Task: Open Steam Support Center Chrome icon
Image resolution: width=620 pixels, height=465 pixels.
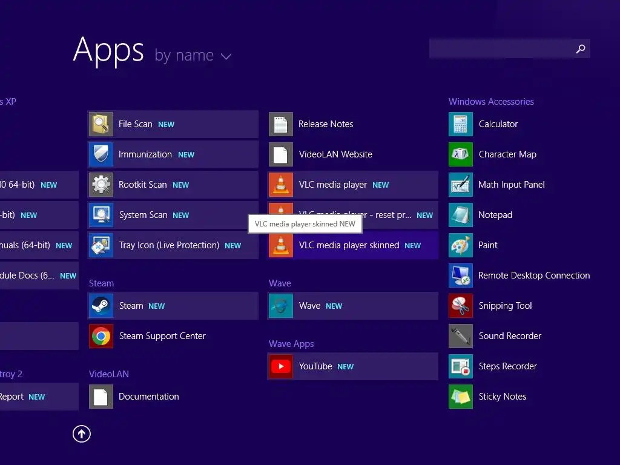Action: [101, 336]
